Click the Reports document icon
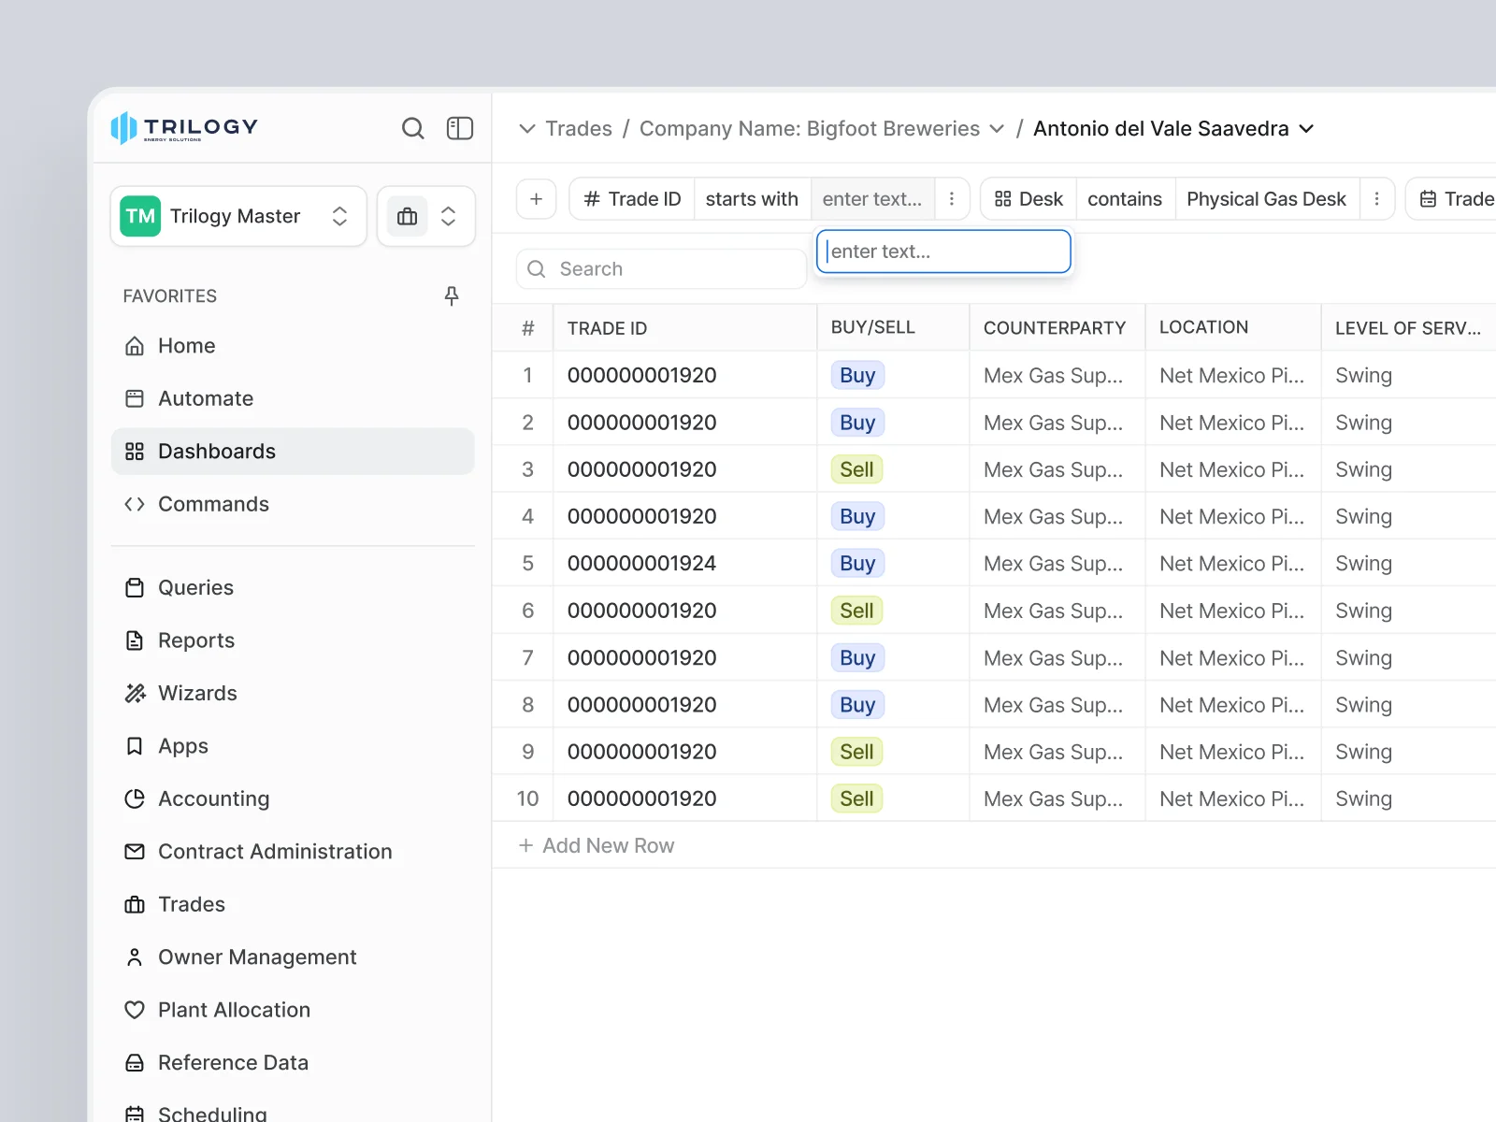The image size is (1496, 1122). (135, 640)
